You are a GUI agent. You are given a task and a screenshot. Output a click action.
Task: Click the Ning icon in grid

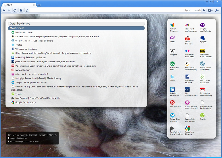tap(203, 77)
